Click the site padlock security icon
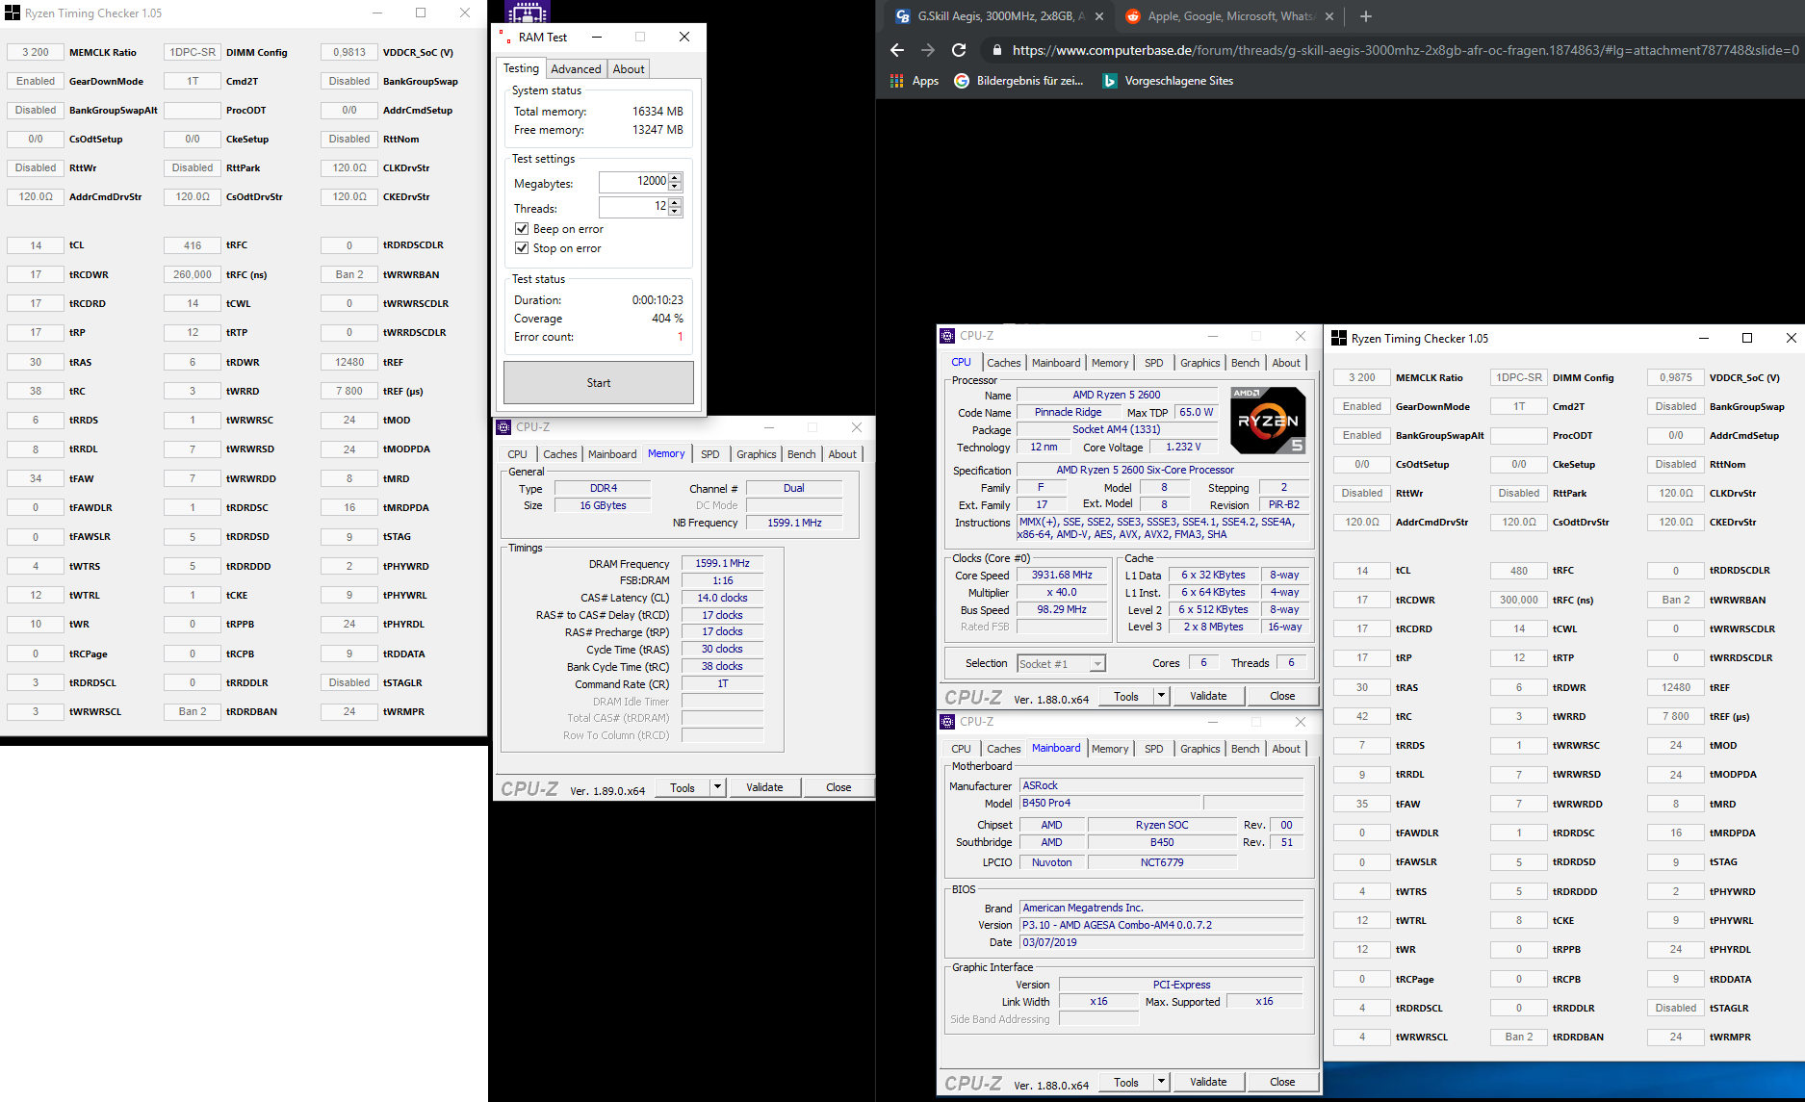Screen dimensions: 1805x1102 click(x=996, y=50)
